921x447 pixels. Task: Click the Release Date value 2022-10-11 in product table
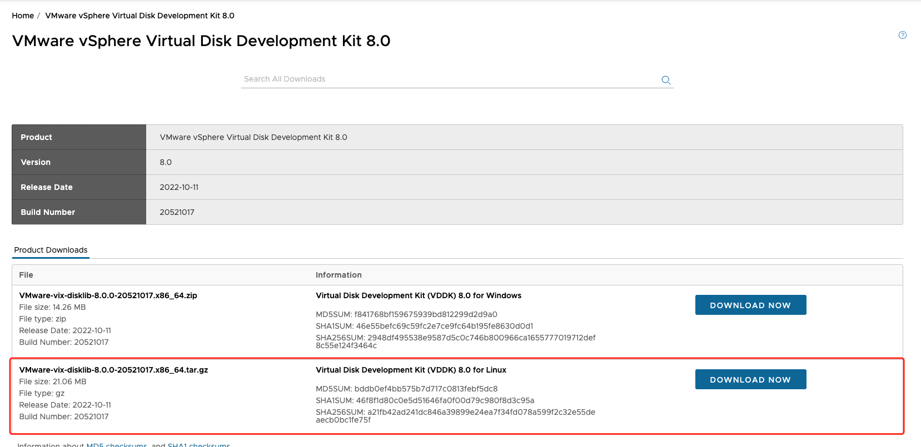(179, 187)
